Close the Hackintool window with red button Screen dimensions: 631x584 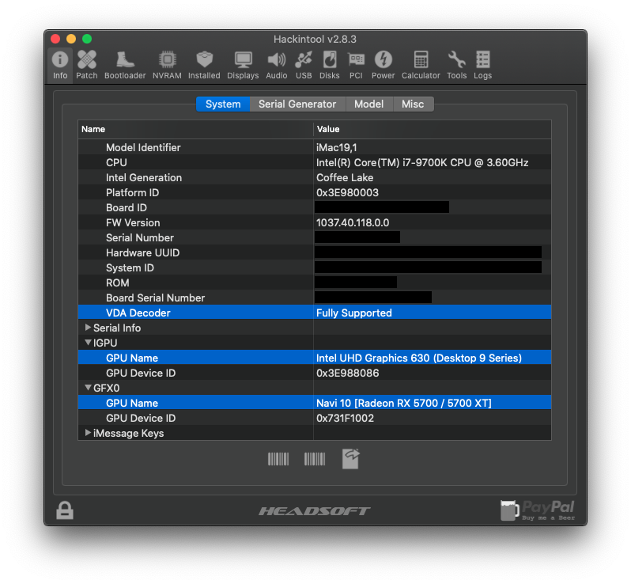[55, 39]
